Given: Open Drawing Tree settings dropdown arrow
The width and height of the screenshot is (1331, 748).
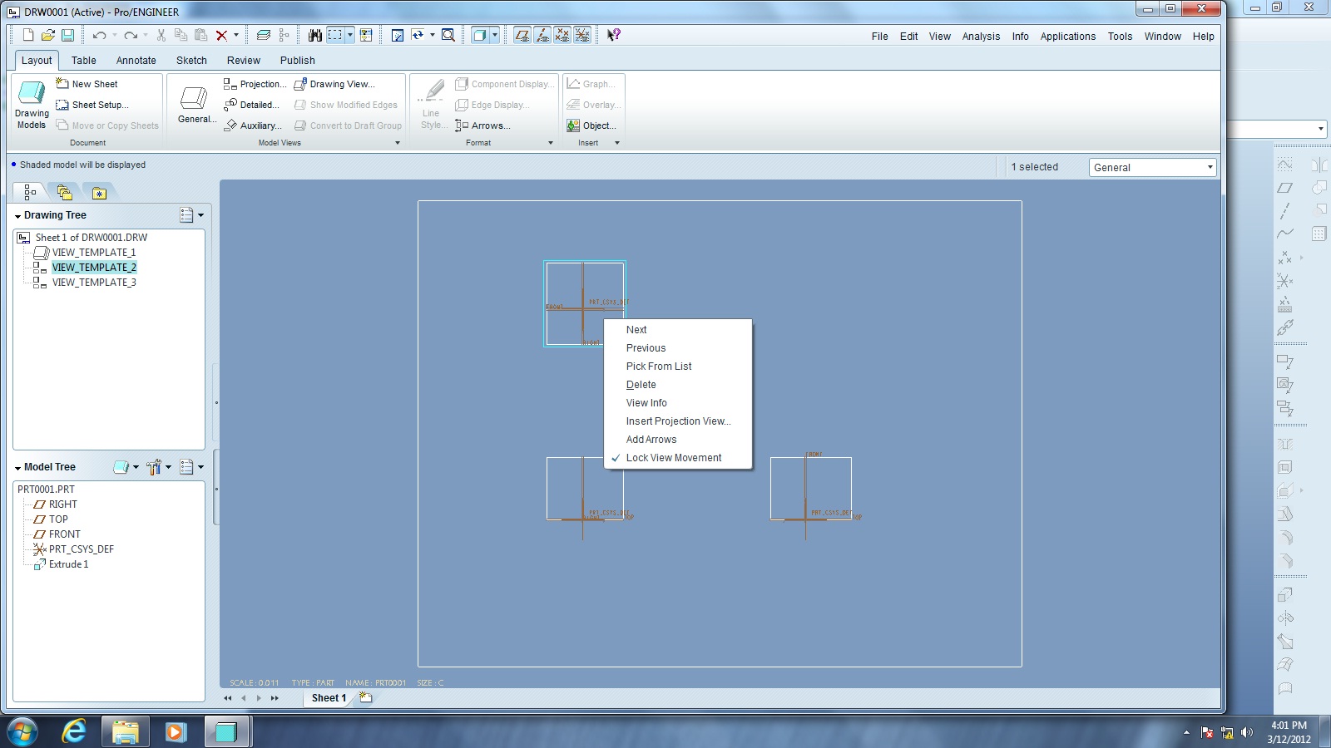Looking at the screenshot, I should (x=200, y=215).
